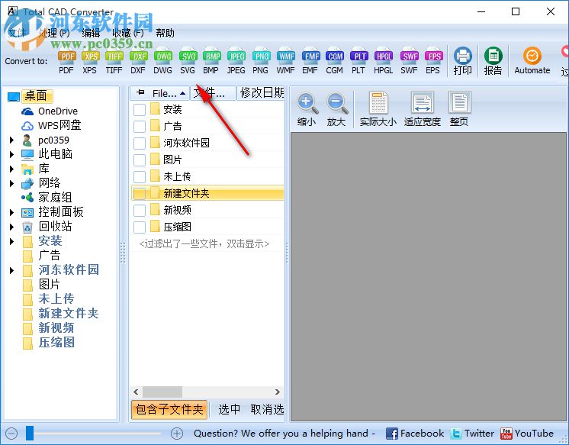The width and height of the screenshot is (569, 445).
Task: Click the zoom slider handle
Action: (30, 434)
